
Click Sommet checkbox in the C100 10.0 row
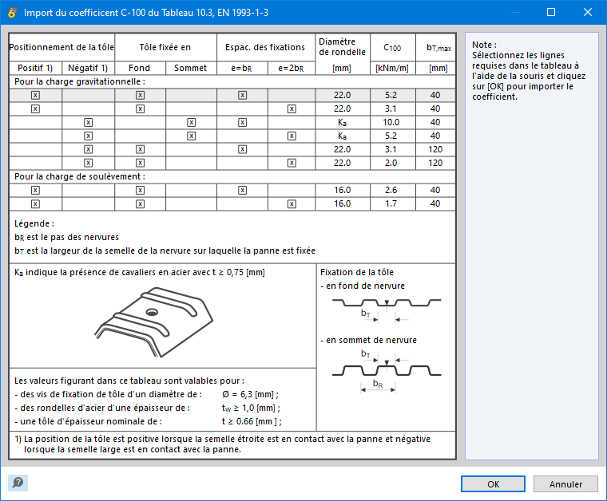(x=191, y=123)
